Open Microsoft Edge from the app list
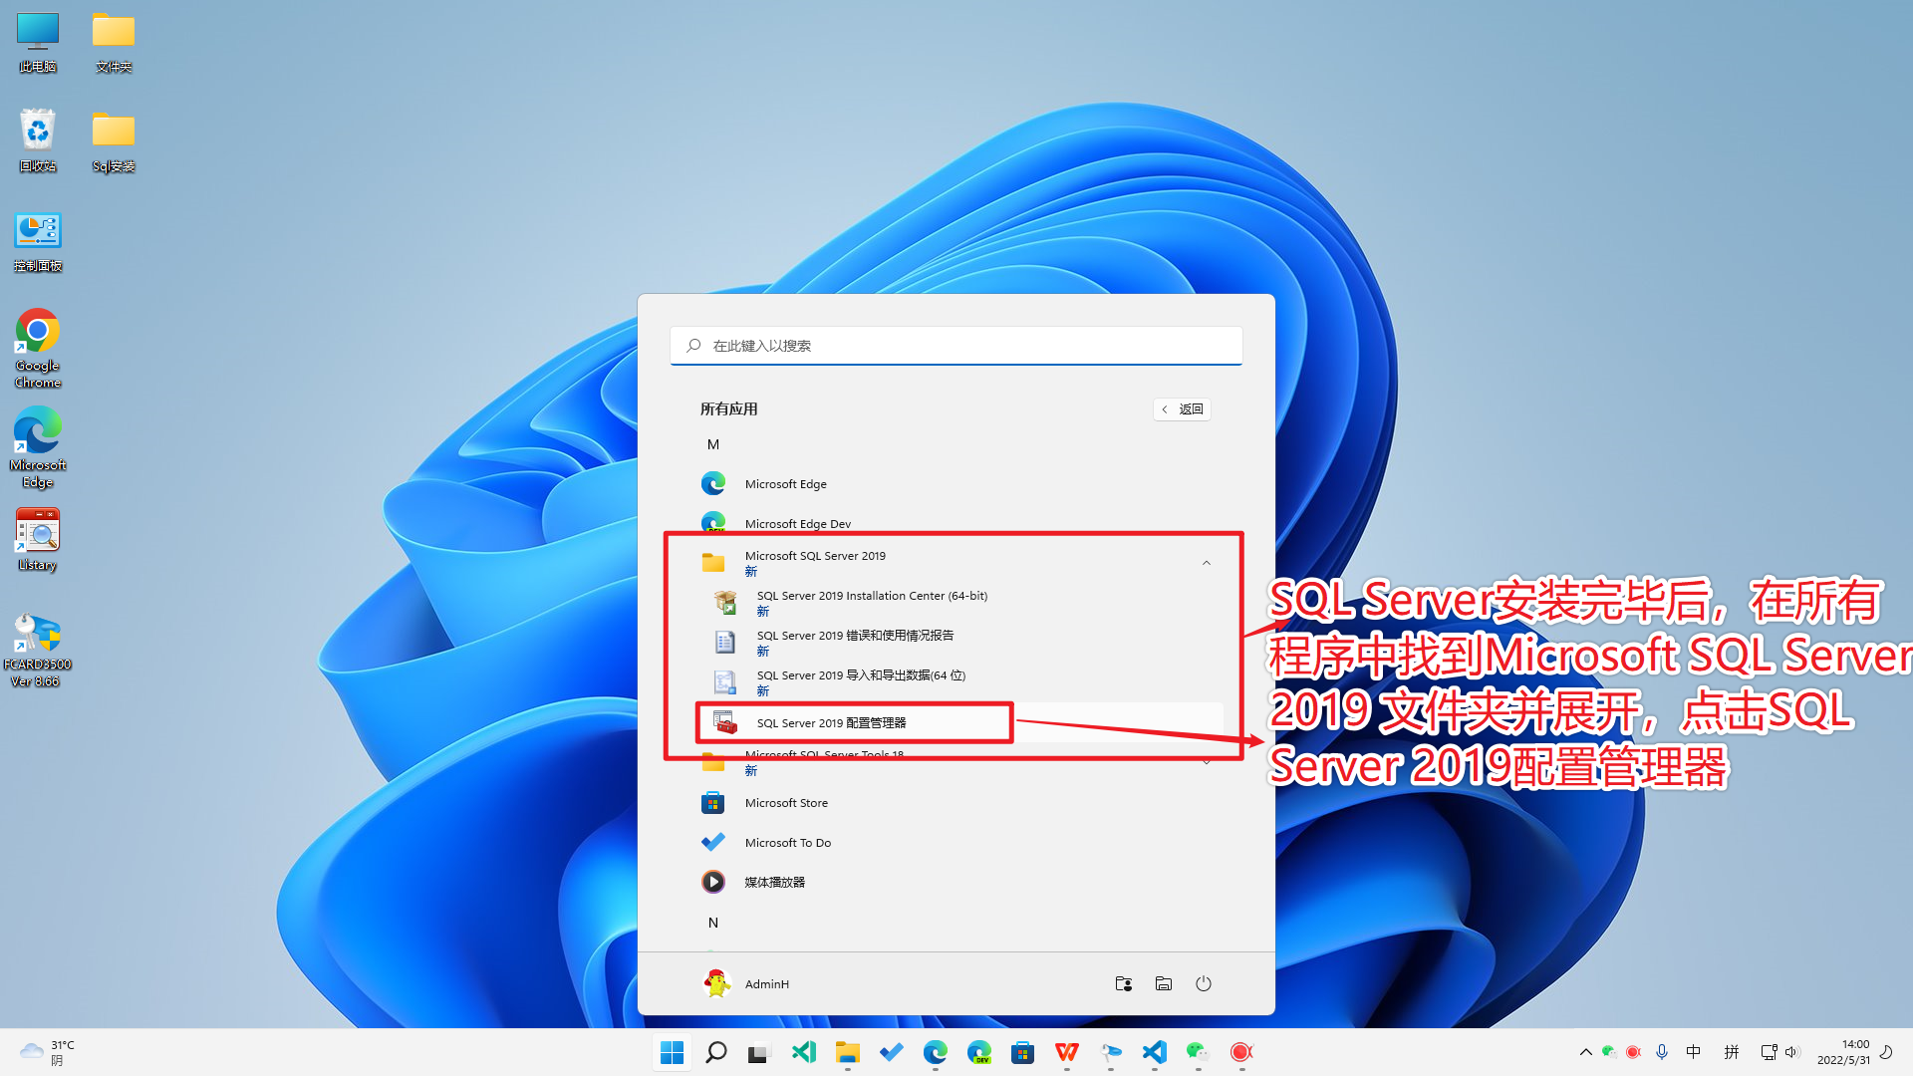1913x1076 pixels. [956, 484]
